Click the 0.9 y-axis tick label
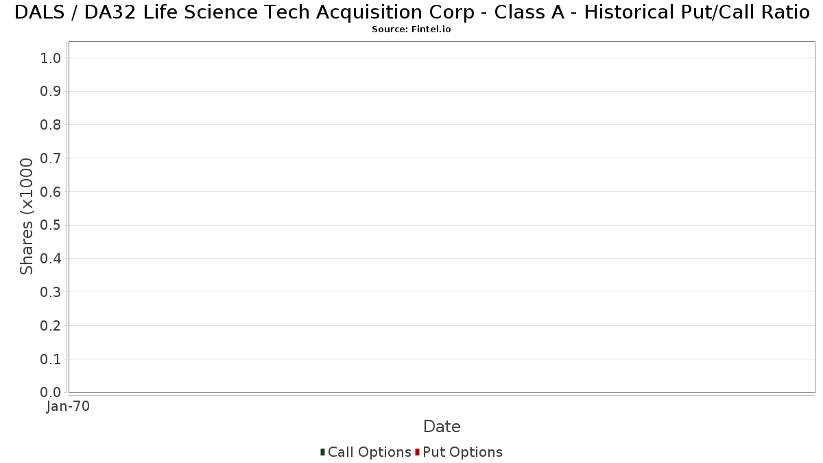823x463 pixels. [51, 92]
